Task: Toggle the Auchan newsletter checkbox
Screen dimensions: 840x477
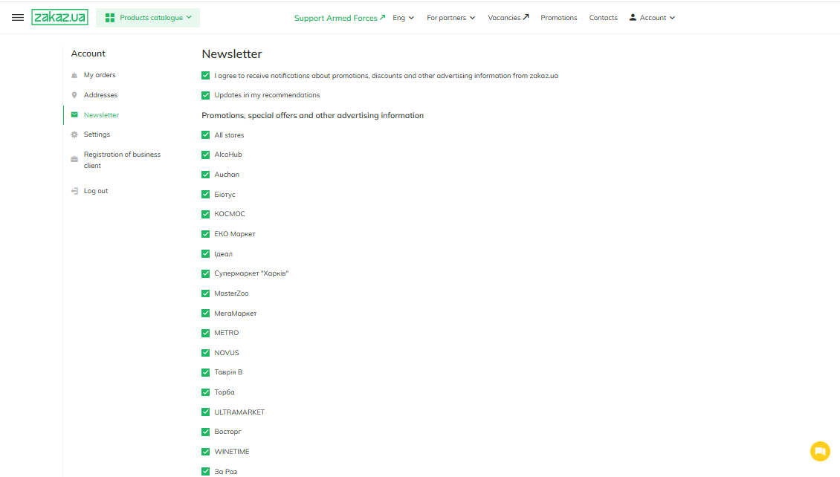Action: (206, 175)
